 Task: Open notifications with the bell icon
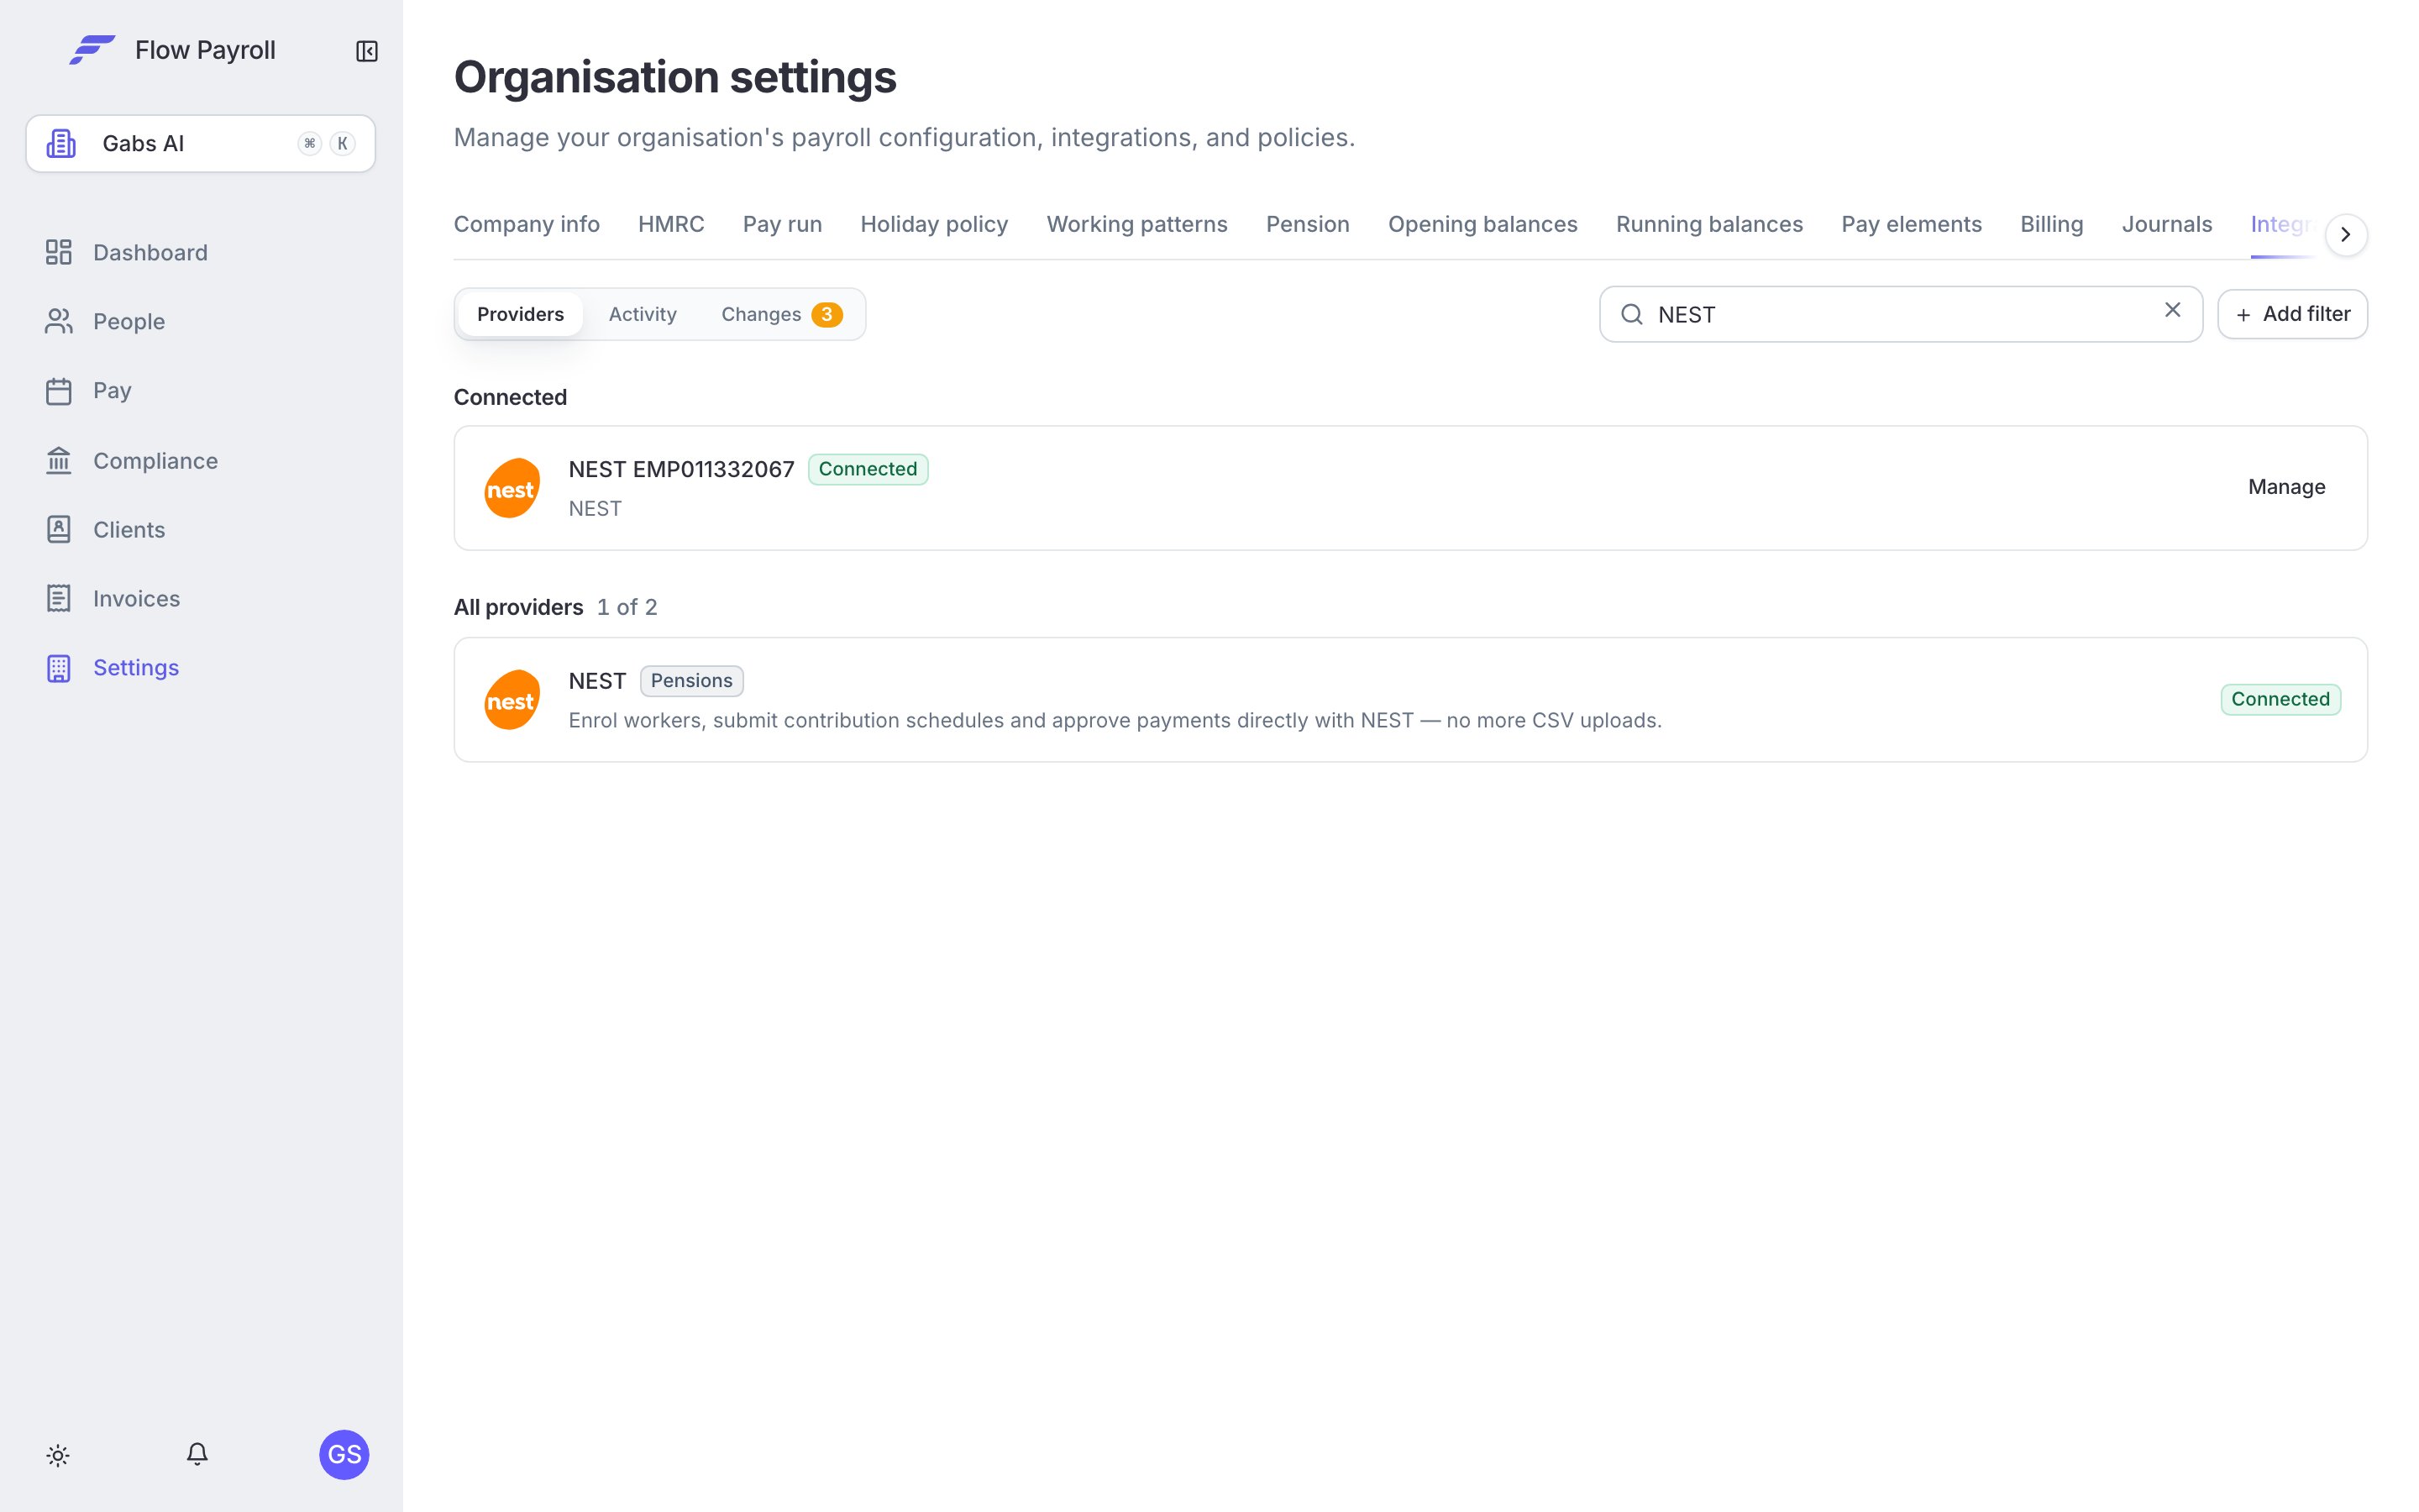[x=197, y=1454]
